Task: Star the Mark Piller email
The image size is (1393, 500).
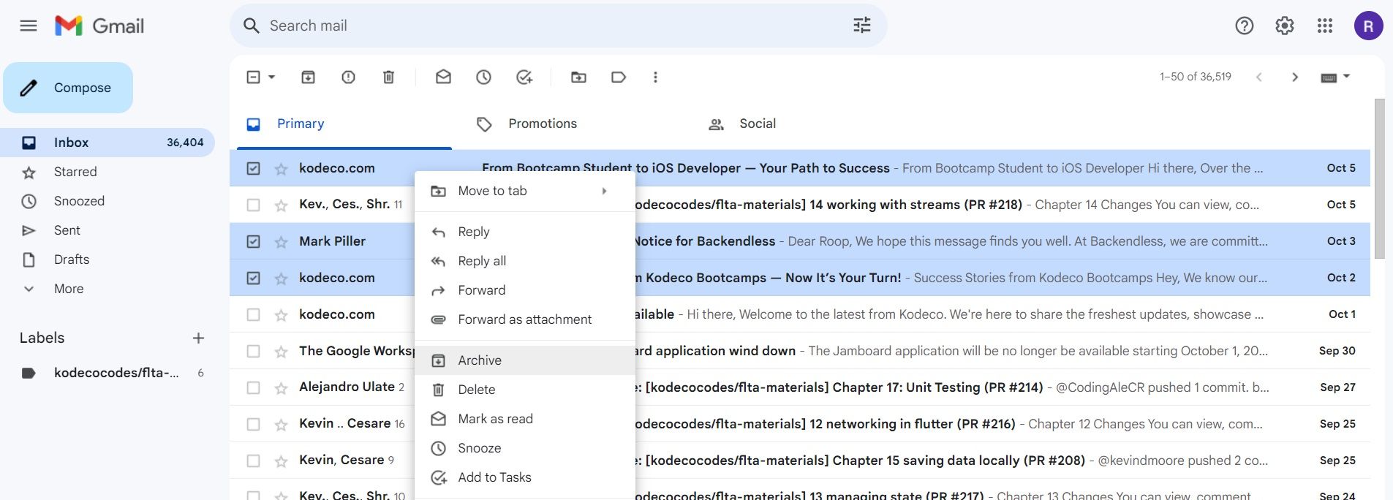Action: [x=281, y=241]
